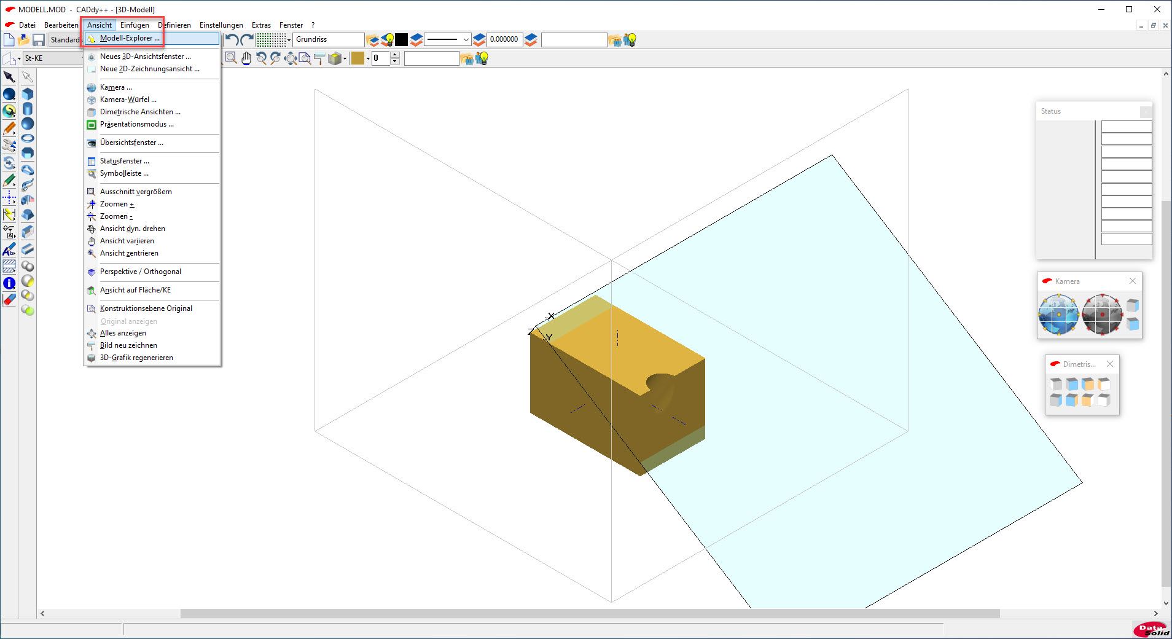The height and width of the screenshot is (639, 1172).
Task: Open the St-KE dropdown
Action: [52, 58]
